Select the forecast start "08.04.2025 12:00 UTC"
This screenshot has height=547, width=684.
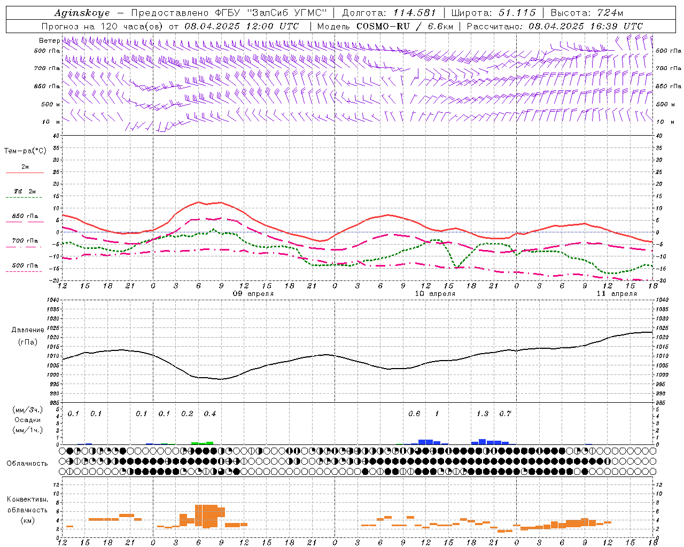click(x=242, y=26)
